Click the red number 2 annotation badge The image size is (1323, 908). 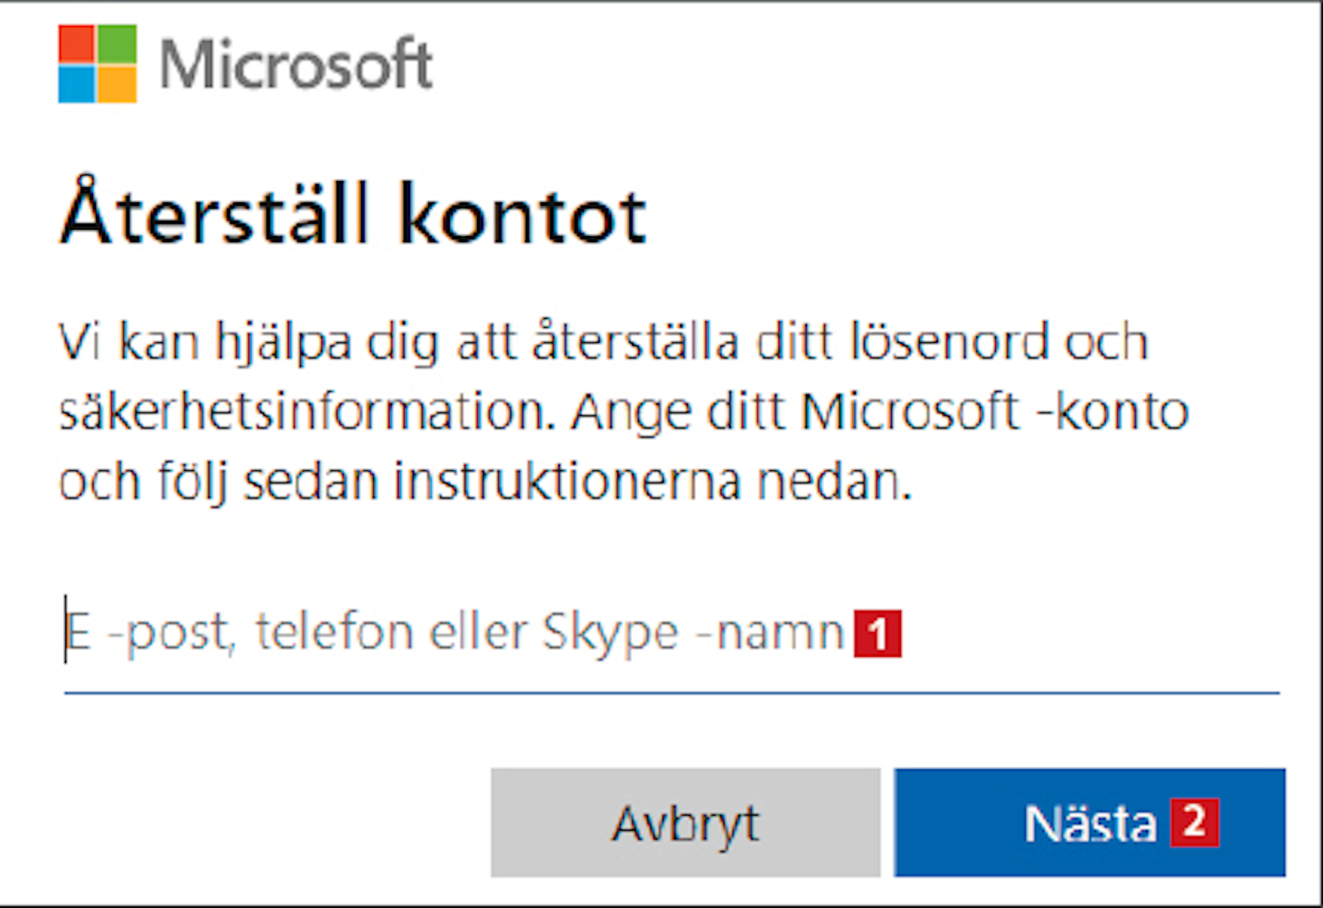[x=1195, y=823]
